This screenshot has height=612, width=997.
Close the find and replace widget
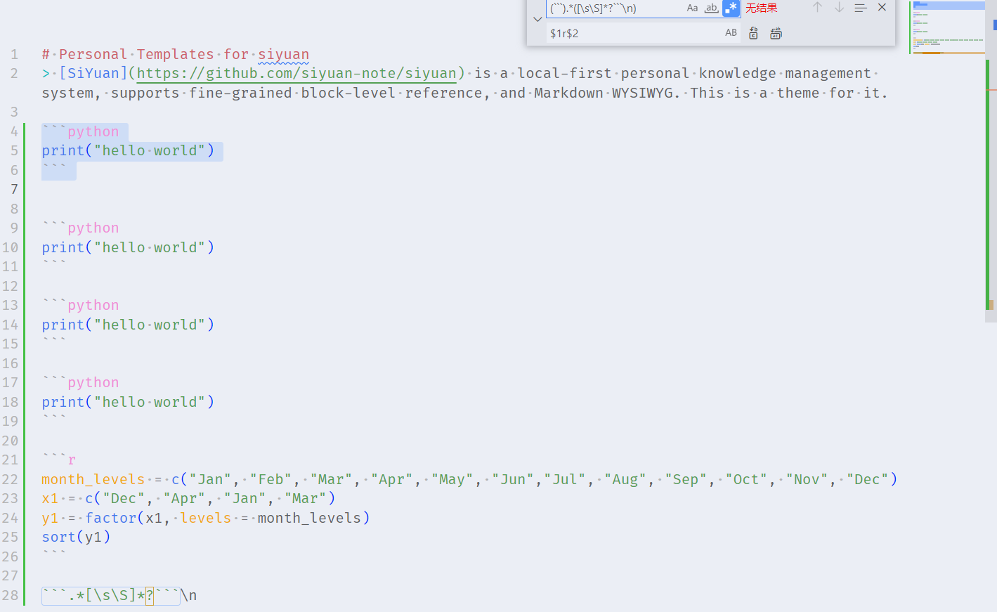point(882,8)
